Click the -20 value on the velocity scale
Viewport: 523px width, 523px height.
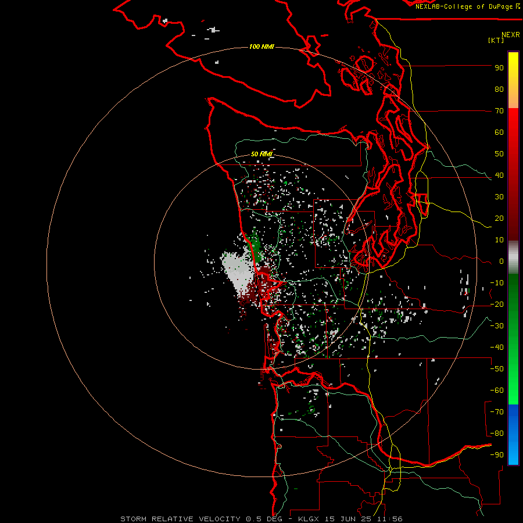(x=497, y=305)
